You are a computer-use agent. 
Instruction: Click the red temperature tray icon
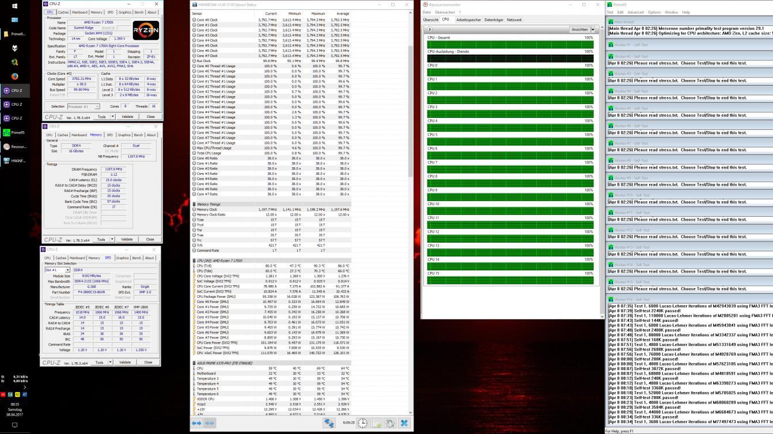pos(3,394)
